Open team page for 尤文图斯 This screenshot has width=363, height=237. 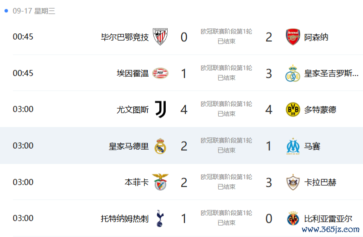tap(133, 109)
